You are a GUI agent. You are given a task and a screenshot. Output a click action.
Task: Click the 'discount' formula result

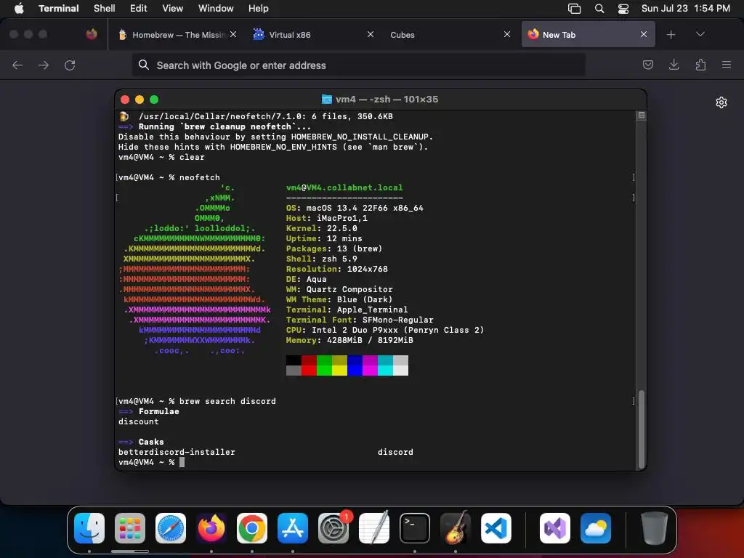point(139,421)
